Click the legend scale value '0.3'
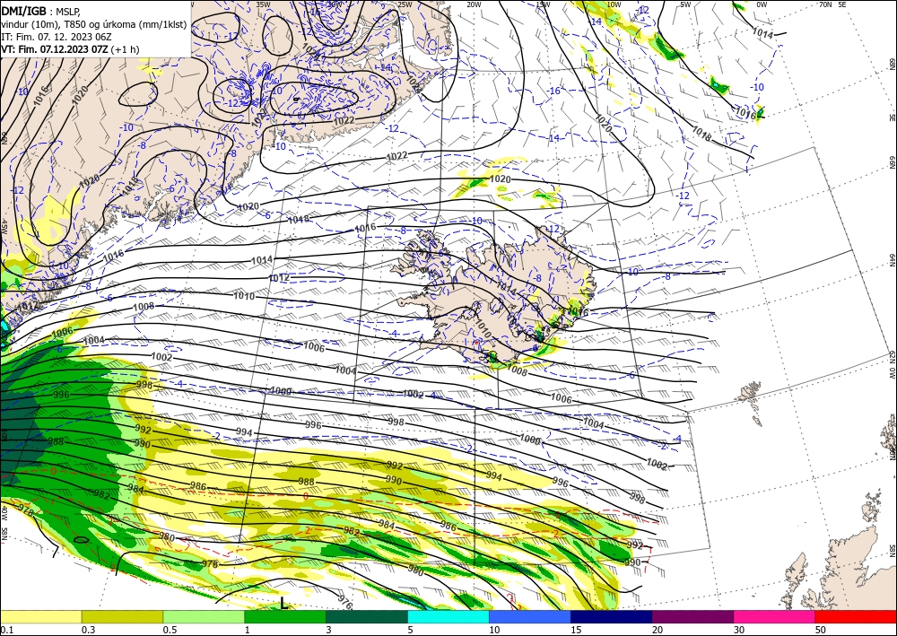The image size is (897, 636). tap(88, 630)
